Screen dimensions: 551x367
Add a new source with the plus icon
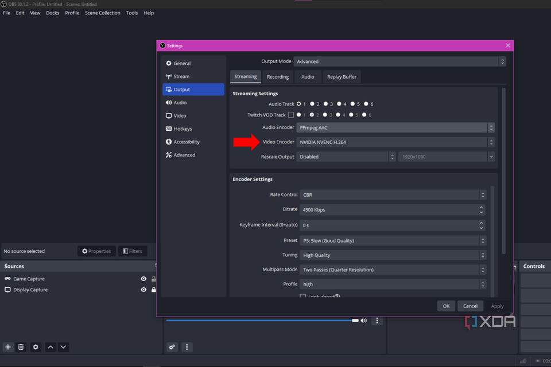point(7,347)
